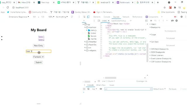This screenshot has width=187, height=105.
Task: Toggle deactivate breakpoints icon
Action: [x=172, y=21]
